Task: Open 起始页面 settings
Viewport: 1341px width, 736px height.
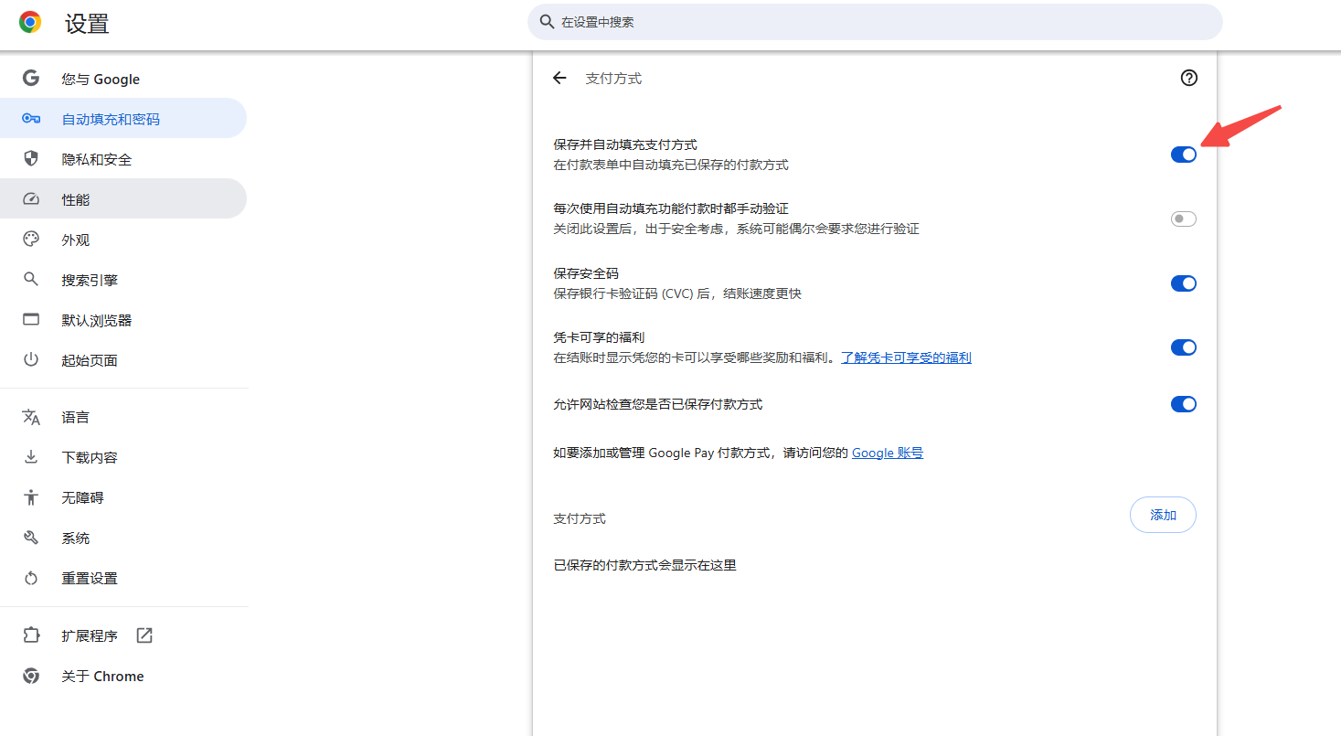Action: [123, 360]
